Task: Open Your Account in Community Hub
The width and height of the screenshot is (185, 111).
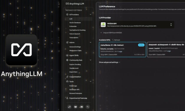Action: pos(74,68)
